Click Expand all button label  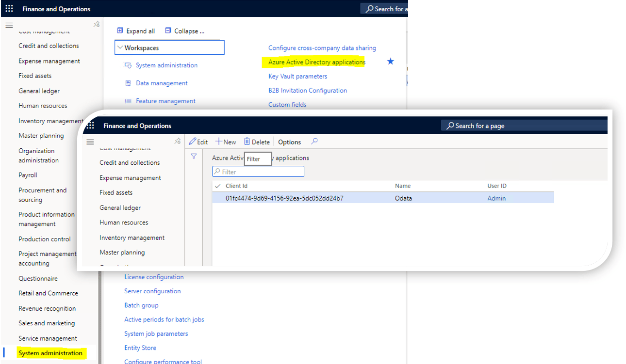point(141,31)
